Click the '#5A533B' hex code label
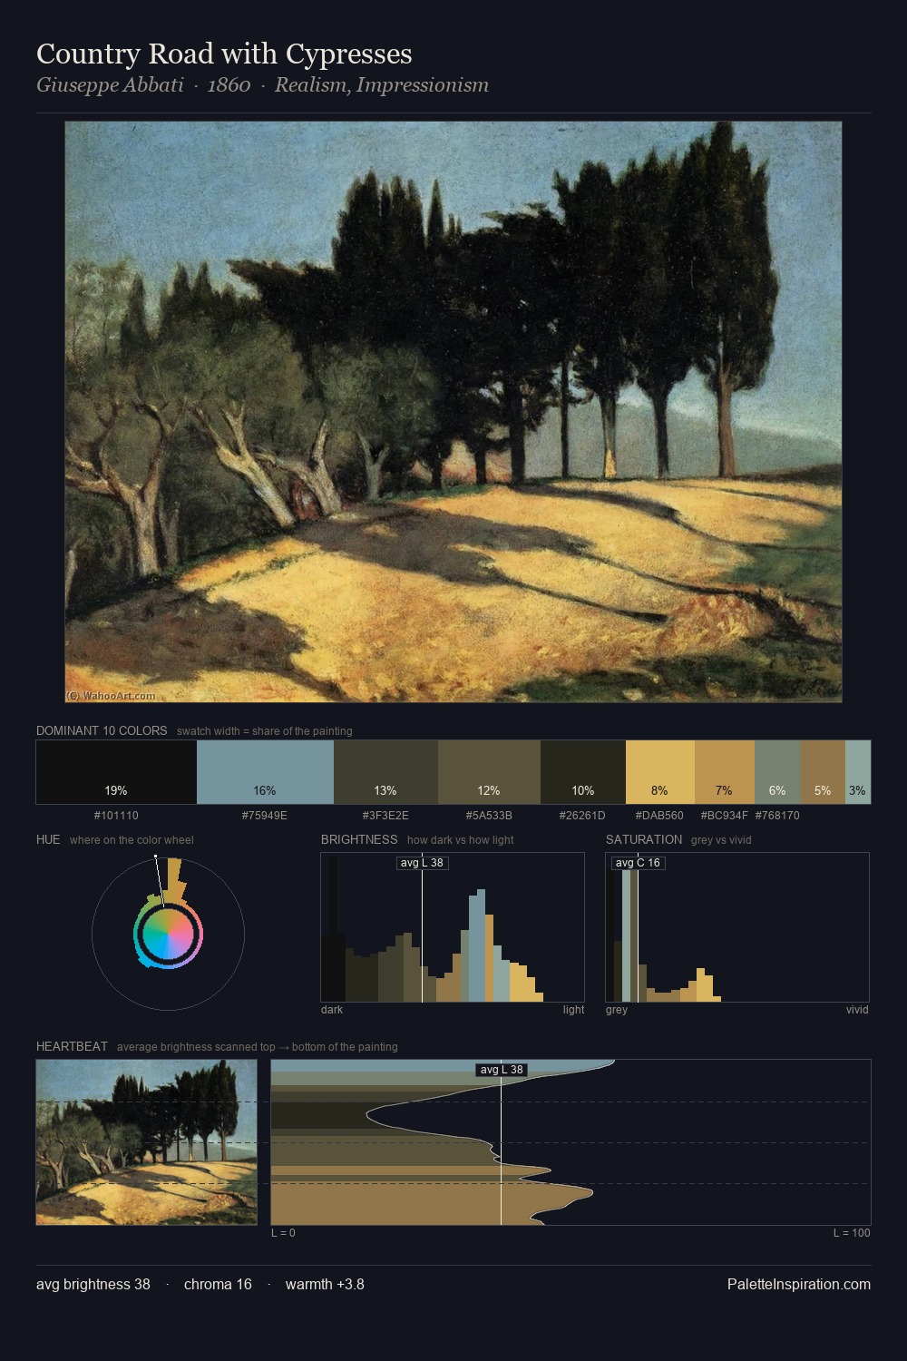This screenshot has width=907, height=1361. (x=489, y=816)
